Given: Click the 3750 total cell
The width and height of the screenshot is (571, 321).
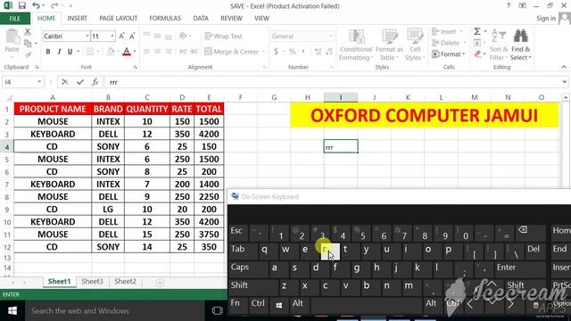Looking at the screenshot, I should (x=209, y=235).
